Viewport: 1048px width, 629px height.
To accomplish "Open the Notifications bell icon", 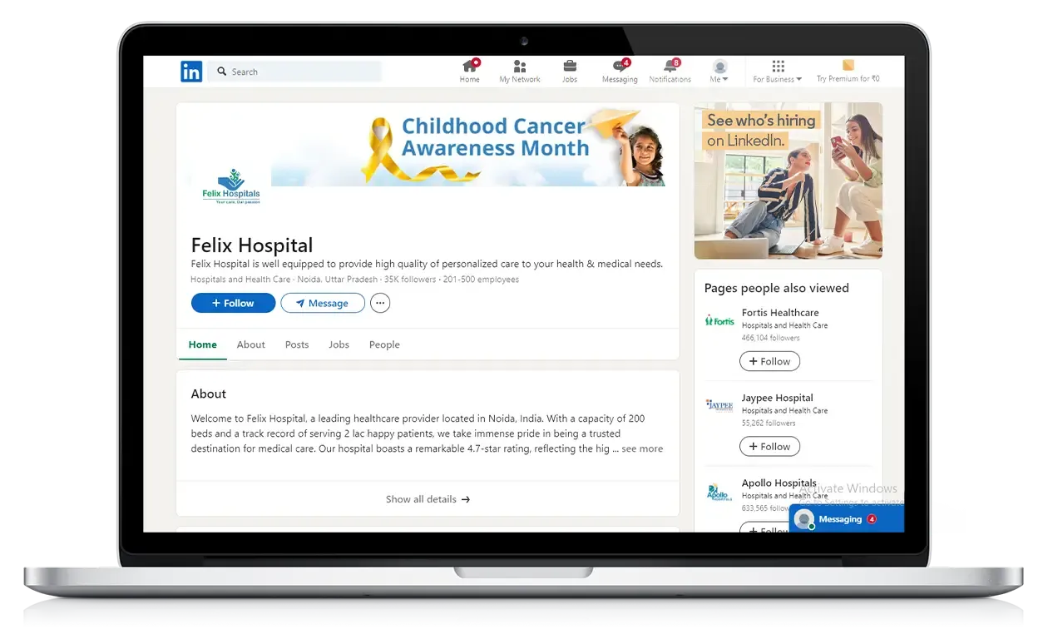I will [x=670, y=67].
